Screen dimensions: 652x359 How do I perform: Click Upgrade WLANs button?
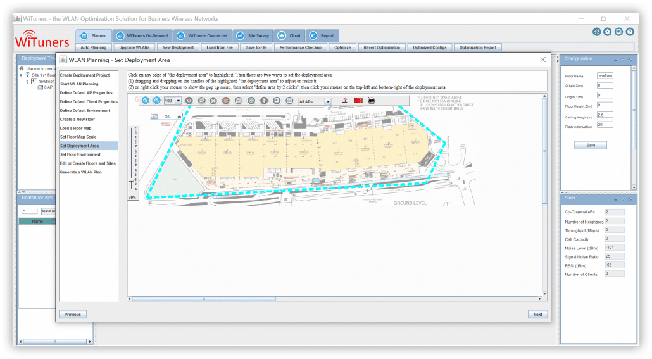pos(134,47)
